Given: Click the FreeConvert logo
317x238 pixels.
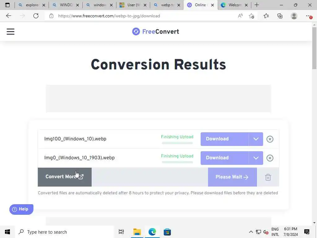Looking at the screenshot, I should tap(155, 32).
